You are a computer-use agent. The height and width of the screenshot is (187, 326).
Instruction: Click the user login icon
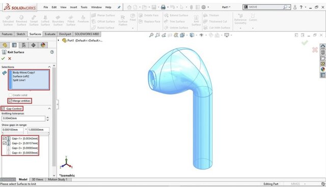point(295,7)
